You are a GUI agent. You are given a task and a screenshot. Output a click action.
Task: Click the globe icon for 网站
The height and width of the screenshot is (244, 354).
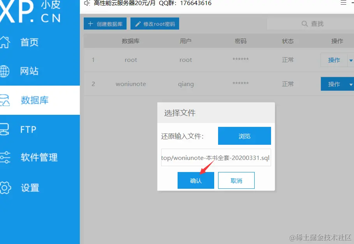pos(5,71)
